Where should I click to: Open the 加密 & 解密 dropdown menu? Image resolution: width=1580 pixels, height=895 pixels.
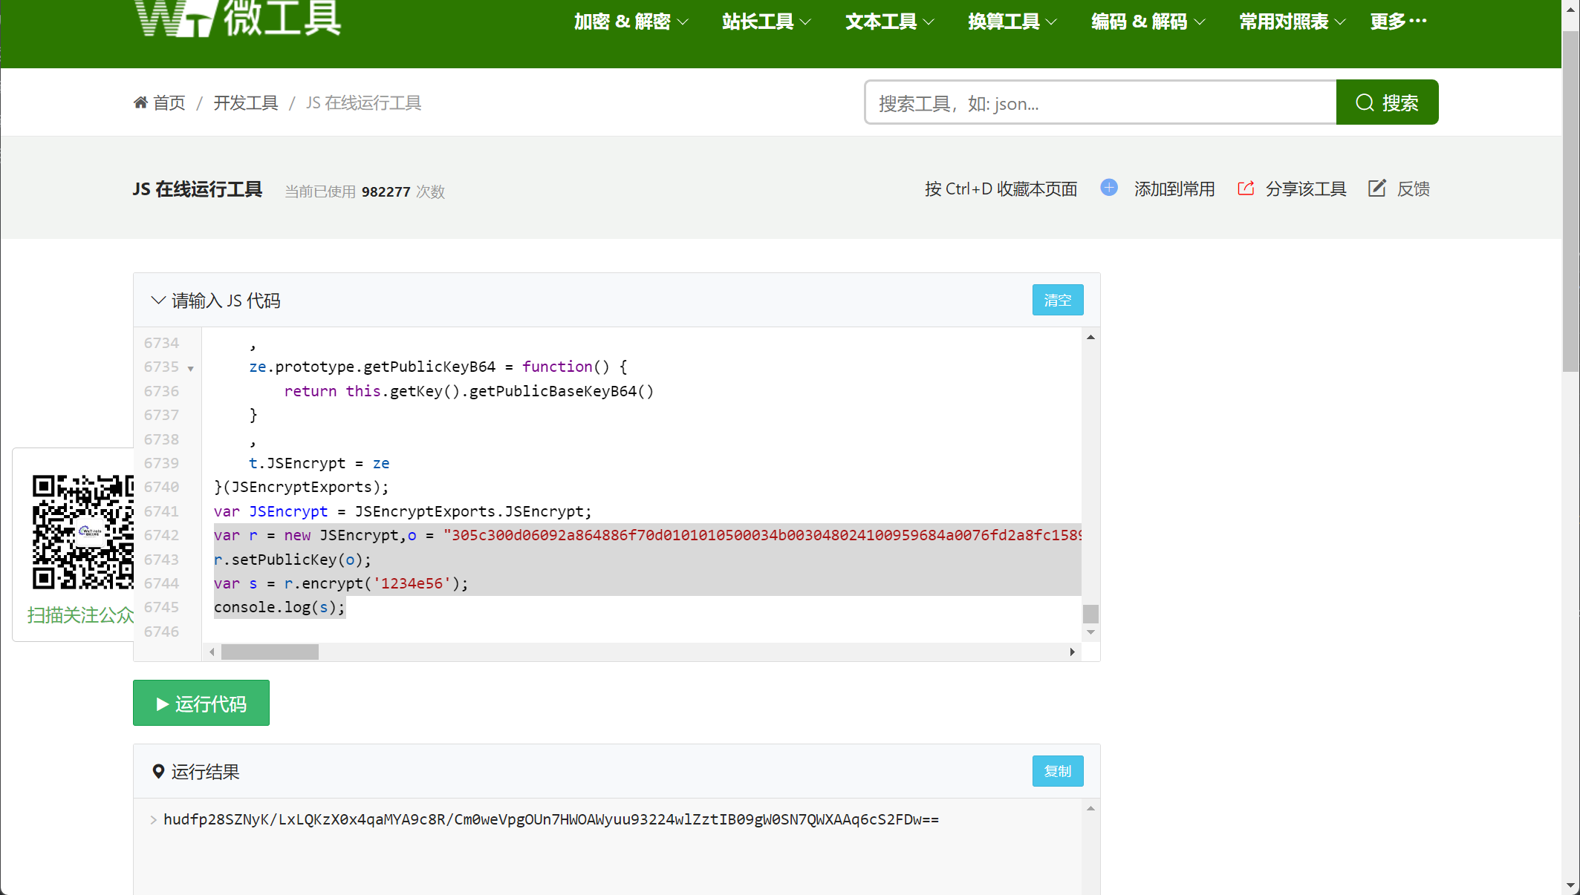[631, 22]
